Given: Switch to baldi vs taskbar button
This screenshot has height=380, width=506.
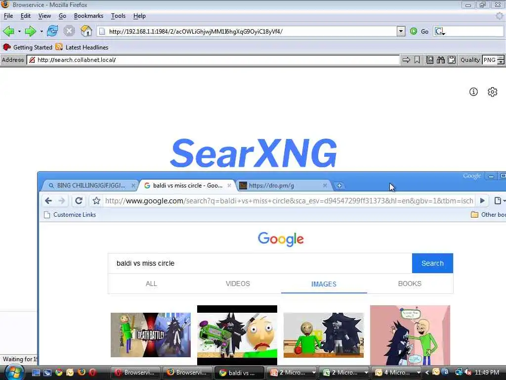Looking at the screenshot, I should pos(239,373).
